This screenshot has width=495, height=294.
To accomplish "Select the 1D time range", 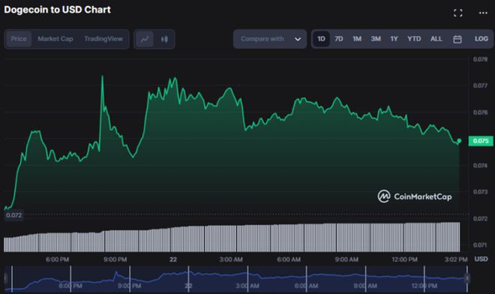I will [x=321, y=39].
